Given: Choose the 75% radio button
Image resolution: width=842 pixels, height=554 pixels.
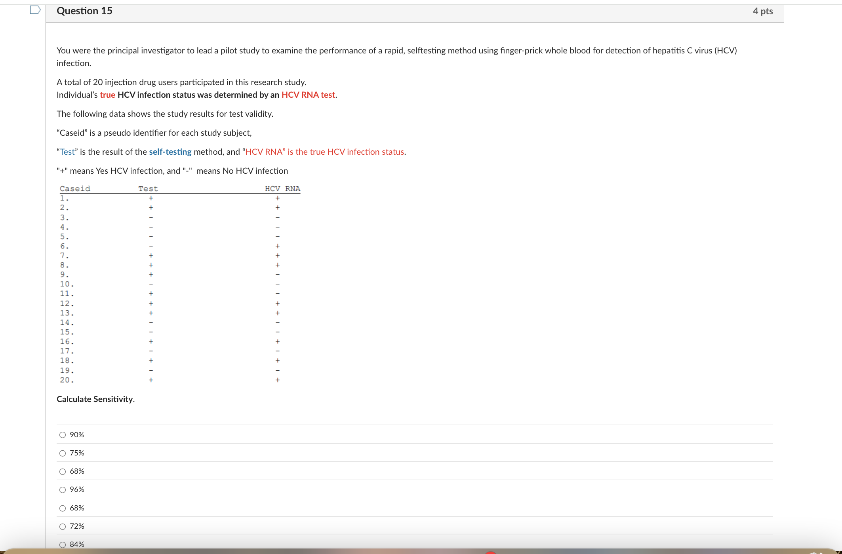Looking at the screenshot, I should [63, 453].
